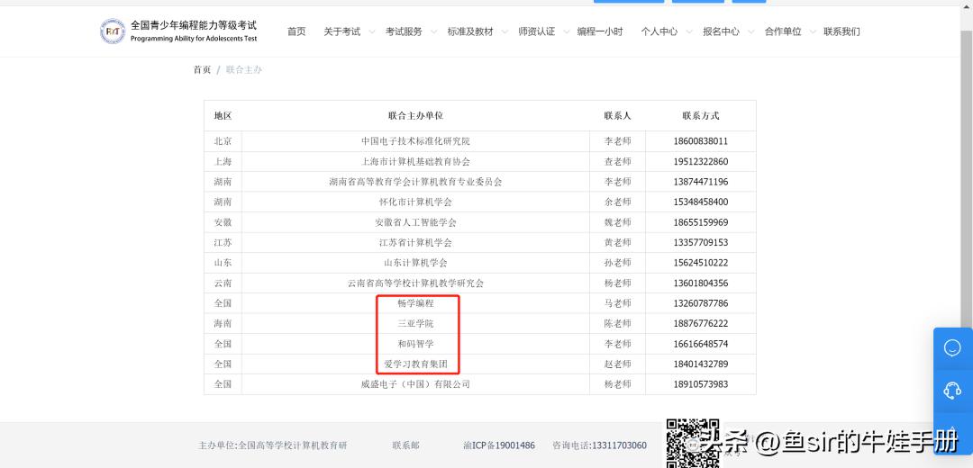Viewport: 973px width, 468px height.
Task: Click the 咨询电话:13311703060 footer text
Action: pos(599,445)
